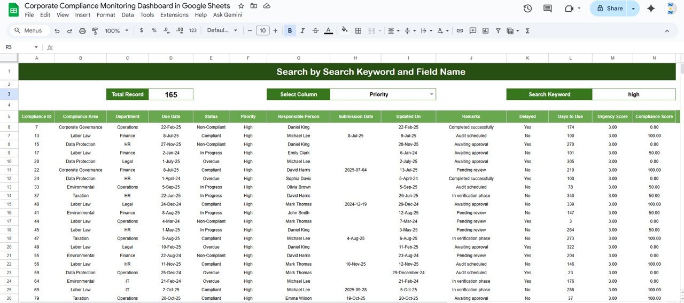Click the Print icon
The height and width of the screenshot is (303, 684).
click(x=82, y=31)
